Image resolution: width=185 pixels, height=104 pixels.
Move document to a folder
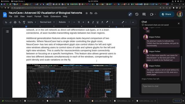[x=91, y=13]
